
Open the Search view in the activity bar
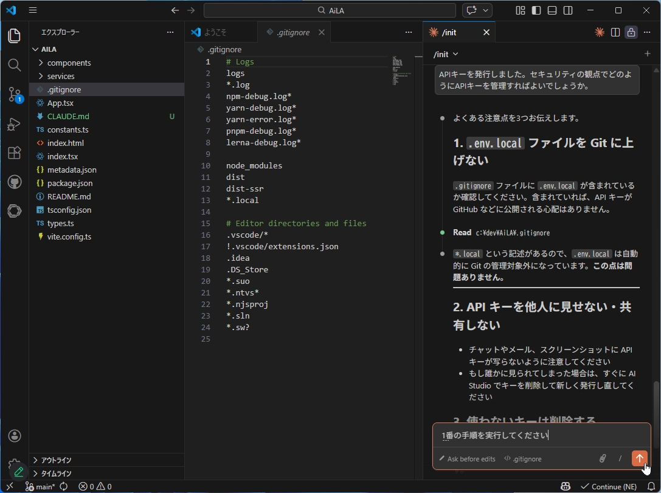(x=14, y=64)
